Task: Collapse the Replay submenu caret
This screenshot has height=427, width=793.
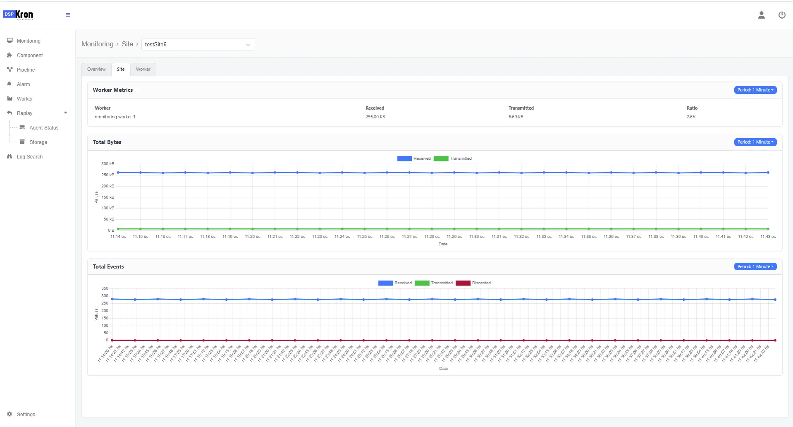Action: click(x=65, y=113)
